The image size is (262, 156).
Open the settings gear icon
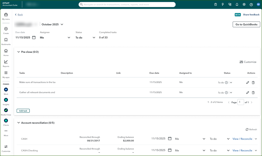tap(244, 5)
